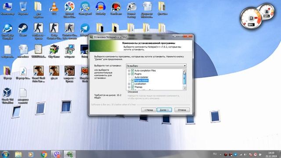
Task: Click the CPU meter desktop gadget
Action: click(251, 19)
